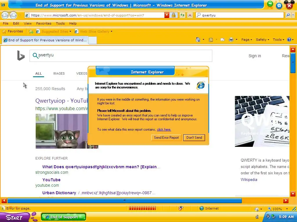The width and height of the screenshot is (297, 222).
Task: Open the Qwertyuiop - YouTube result
Action: coord(61,101)
